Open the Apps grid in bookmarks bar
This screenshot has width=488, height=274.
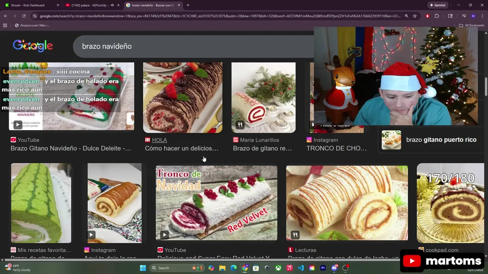[x=5, y=25]
